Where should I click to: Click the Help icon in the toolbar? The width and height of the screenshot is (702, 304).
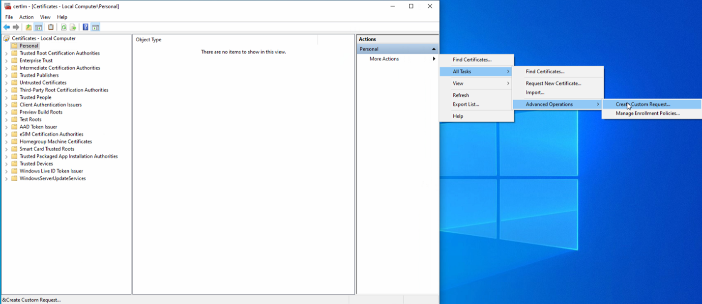tap(86, 27)
